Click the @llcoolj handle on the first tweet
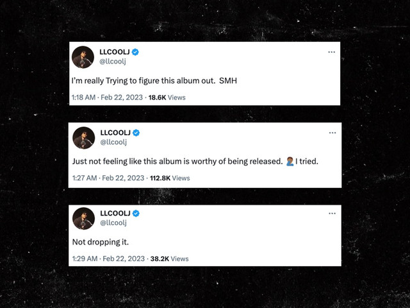 point(113,62)
